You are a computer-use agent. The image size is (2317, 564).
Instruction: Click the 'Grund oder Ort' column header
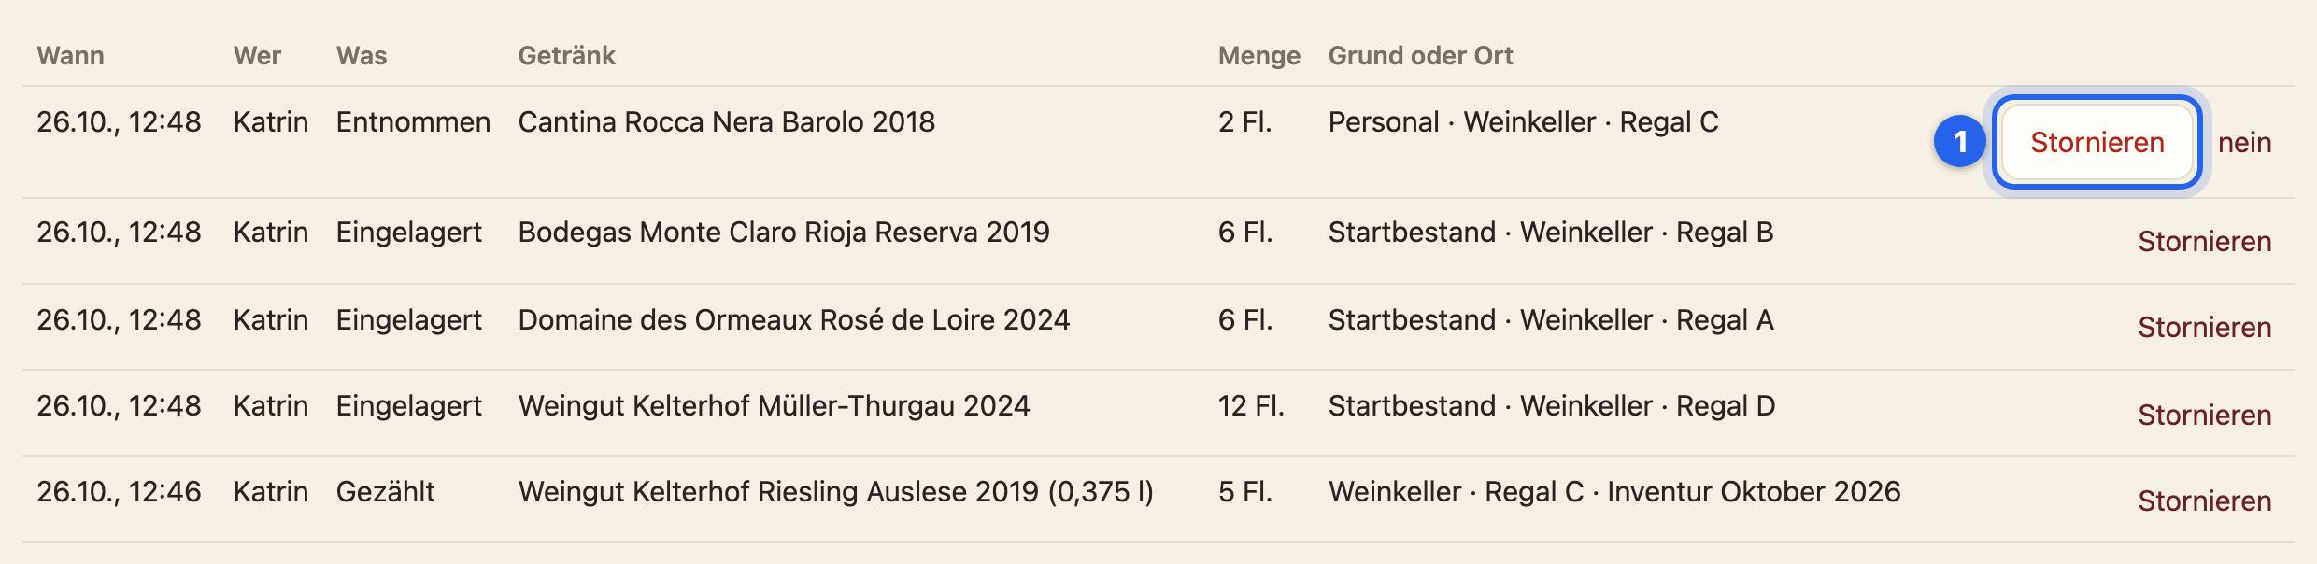(1420, 56)
